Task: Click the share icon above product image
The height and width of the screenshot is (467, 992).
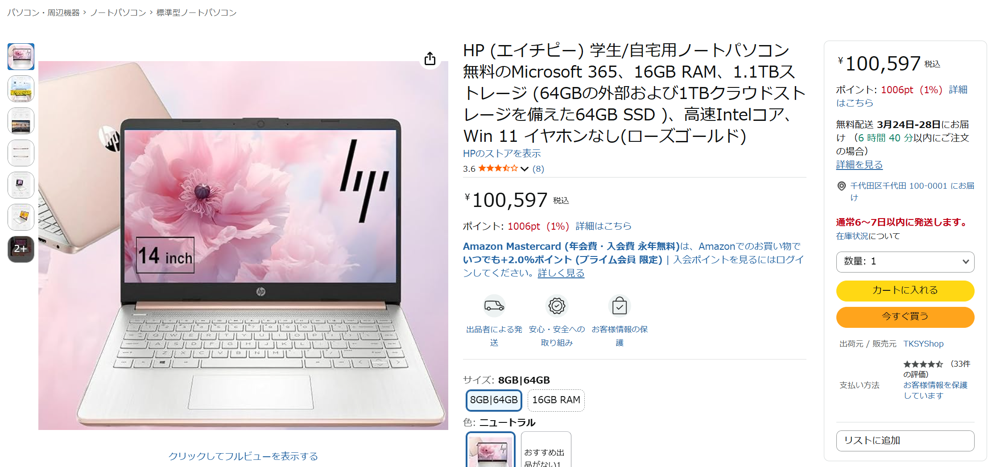Action: point(430,58)
